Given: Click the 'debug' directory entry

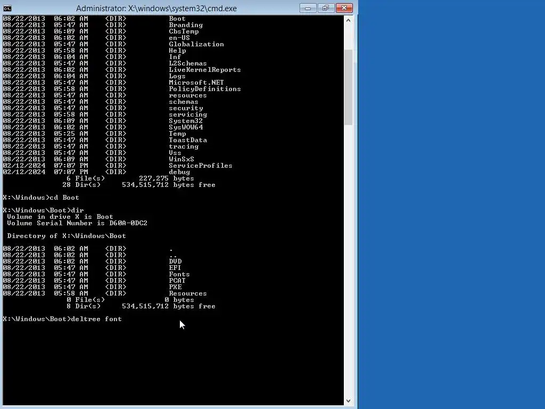Looking at the screenshot, I should (179, 172).
